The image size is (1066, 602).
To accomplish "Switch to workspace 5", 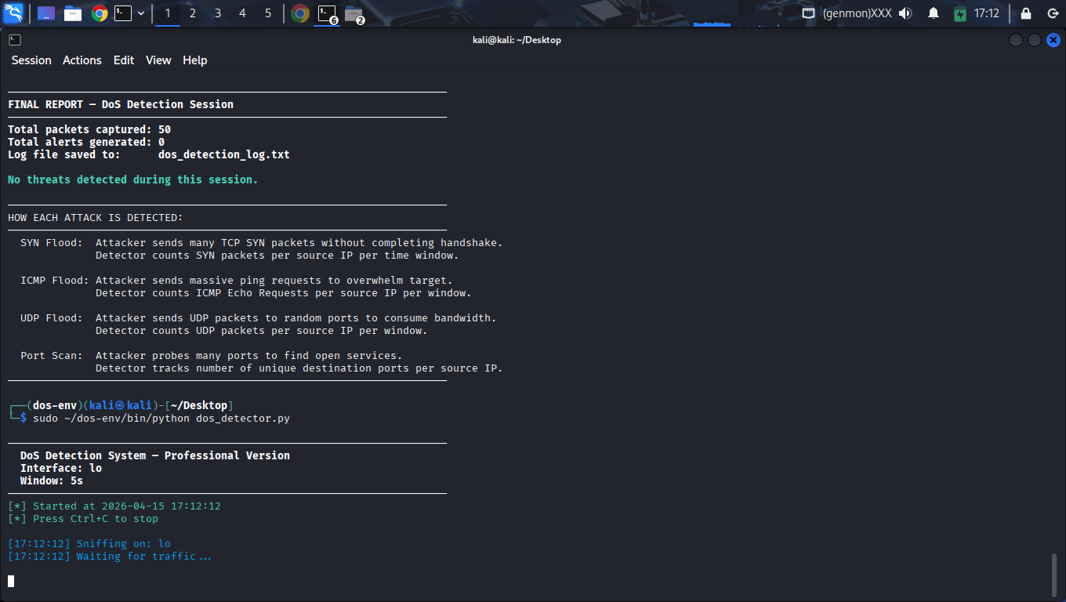I will 268,13.
